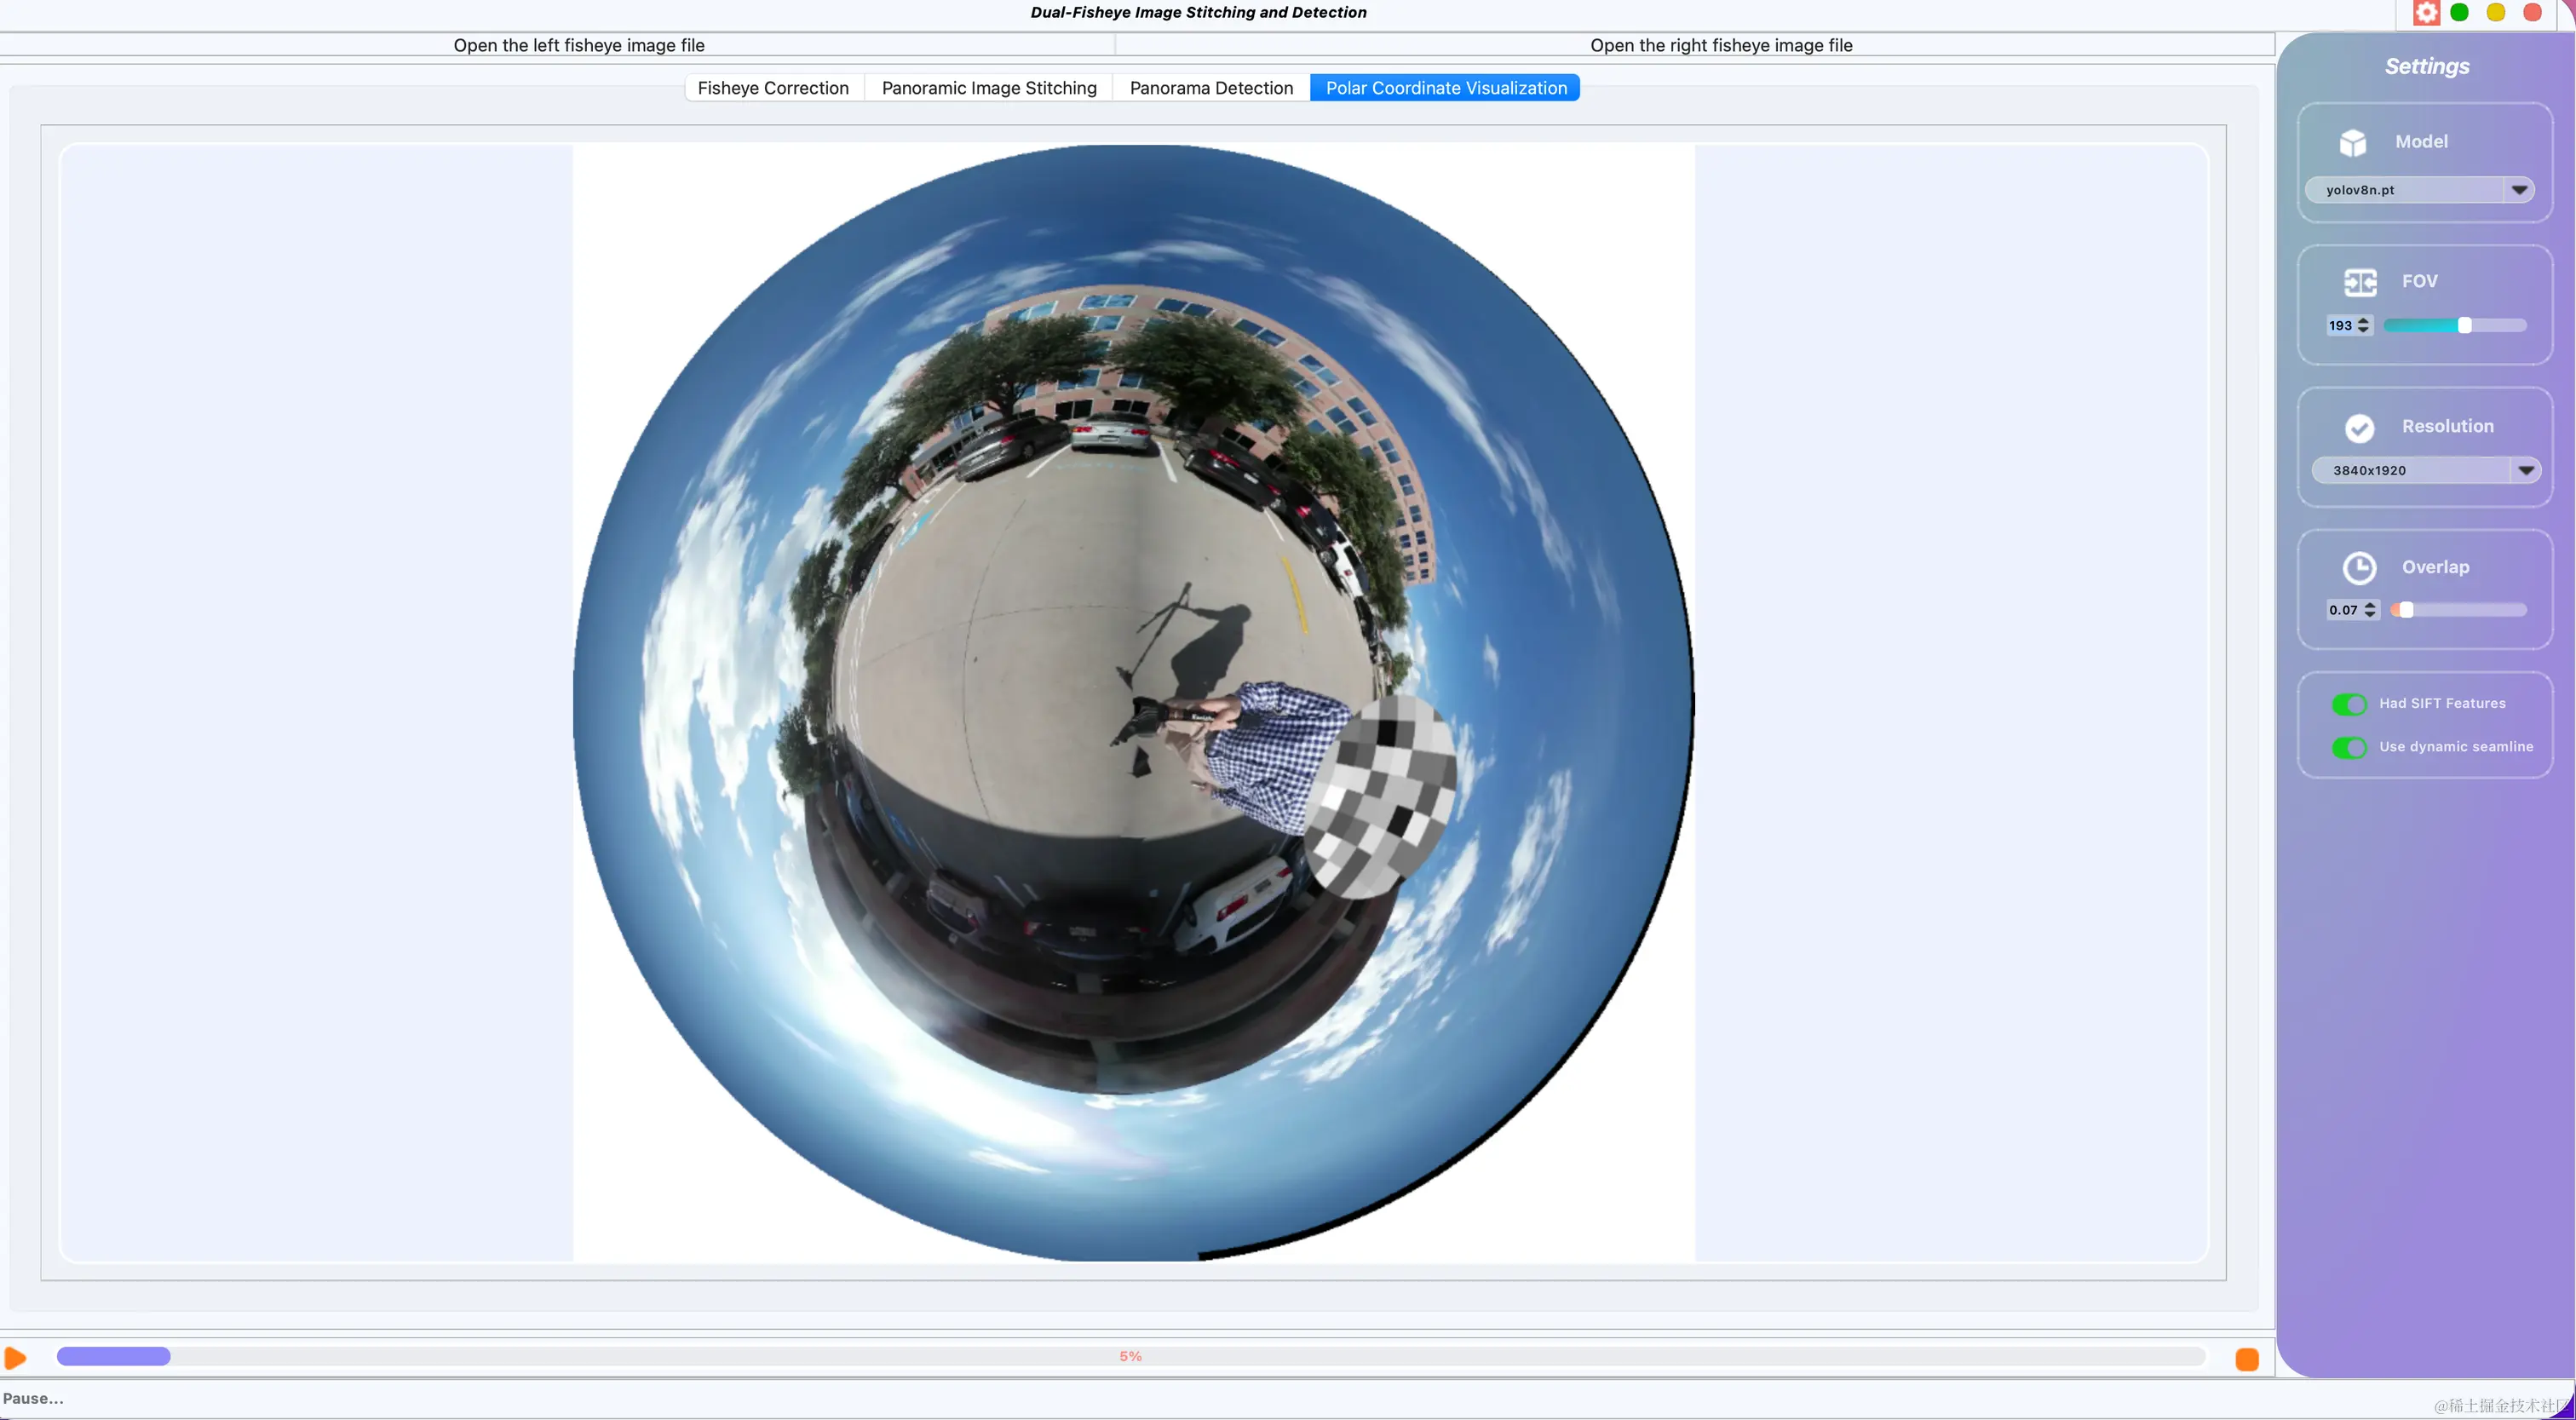Click the Resolution checkmark icon
This screenshot has width=2576, height=1420.
click(2359, 428)
